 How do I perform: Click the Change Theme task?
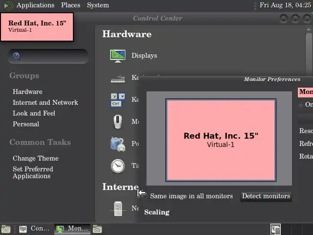click(x=36, y=158)
